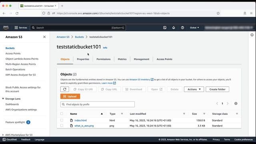The width and height of the screenshot is (256, 144).
Task: Switch to the Metrics tab
Action: [x=122, y=59]
